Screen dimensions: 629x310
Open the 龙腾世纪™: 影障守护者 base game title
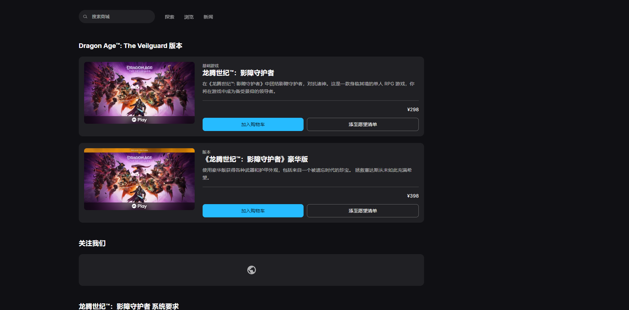pos(238,73)
